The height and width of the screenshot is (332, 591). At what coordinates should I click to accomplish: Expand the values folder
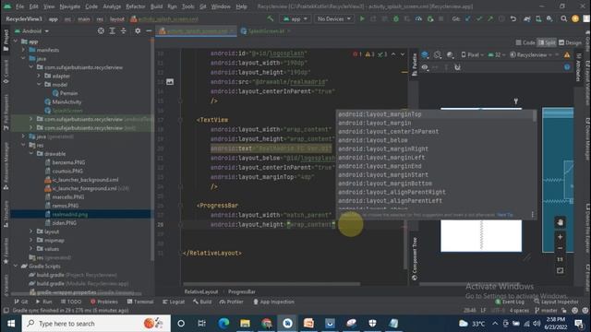coord(31,249)
